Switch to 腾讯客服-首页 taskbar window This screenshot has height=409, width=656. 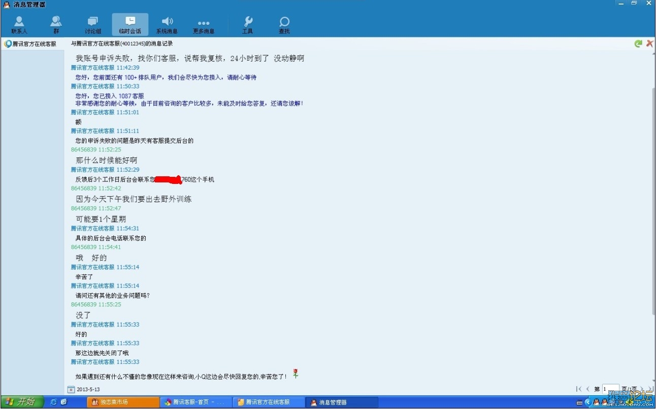pos(195,402)
